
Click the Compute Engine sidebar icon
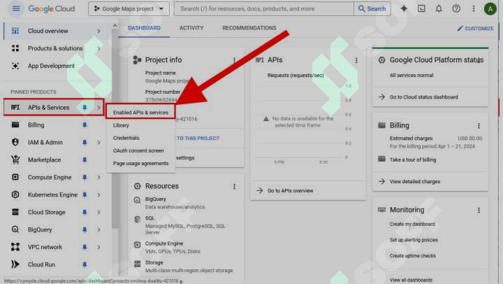click(15, 177)
